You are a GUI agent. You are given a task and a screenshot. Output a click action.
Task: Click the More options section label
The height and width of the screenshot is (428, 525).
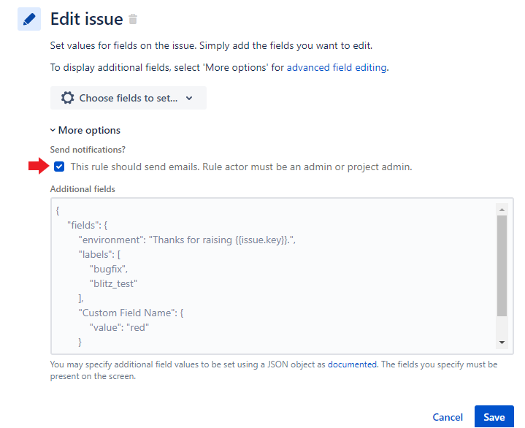click(89, 130)
